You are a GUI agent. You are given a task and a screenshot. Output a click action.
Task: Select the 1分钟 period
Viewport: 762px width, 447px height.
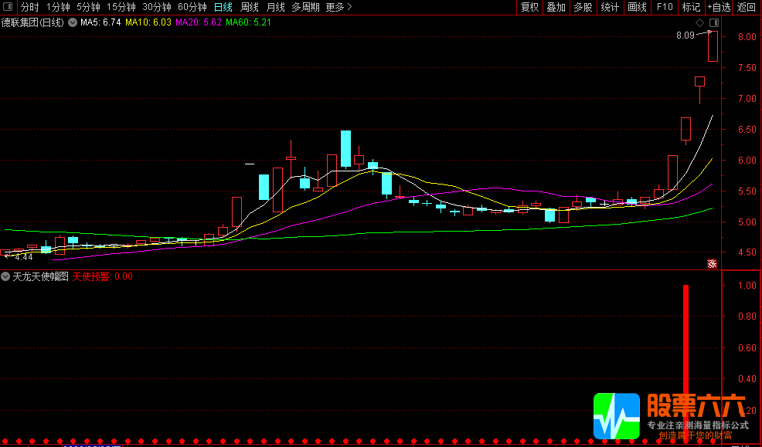[x=58, y=7]
